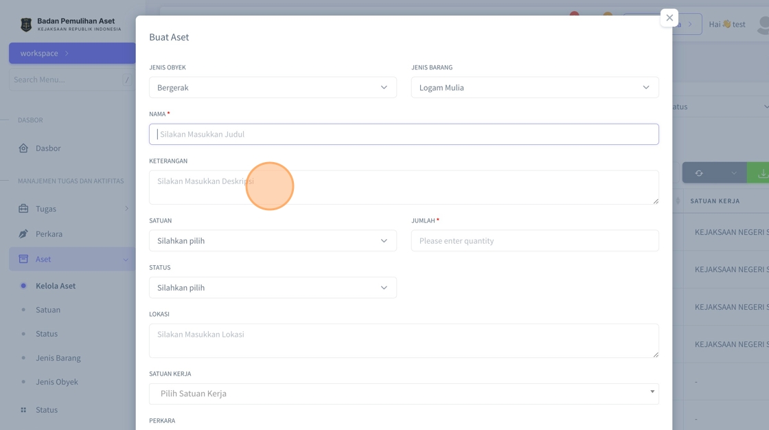Collapse the Aset sidebar menu
Viewport: 769px width, 430px height.
pos(72,259)
